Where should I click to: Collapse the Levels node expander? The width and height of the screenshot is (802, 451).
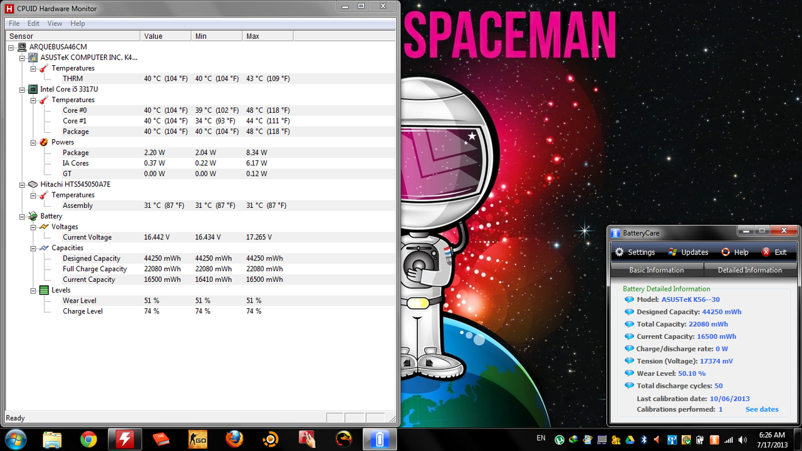[33, 290]
